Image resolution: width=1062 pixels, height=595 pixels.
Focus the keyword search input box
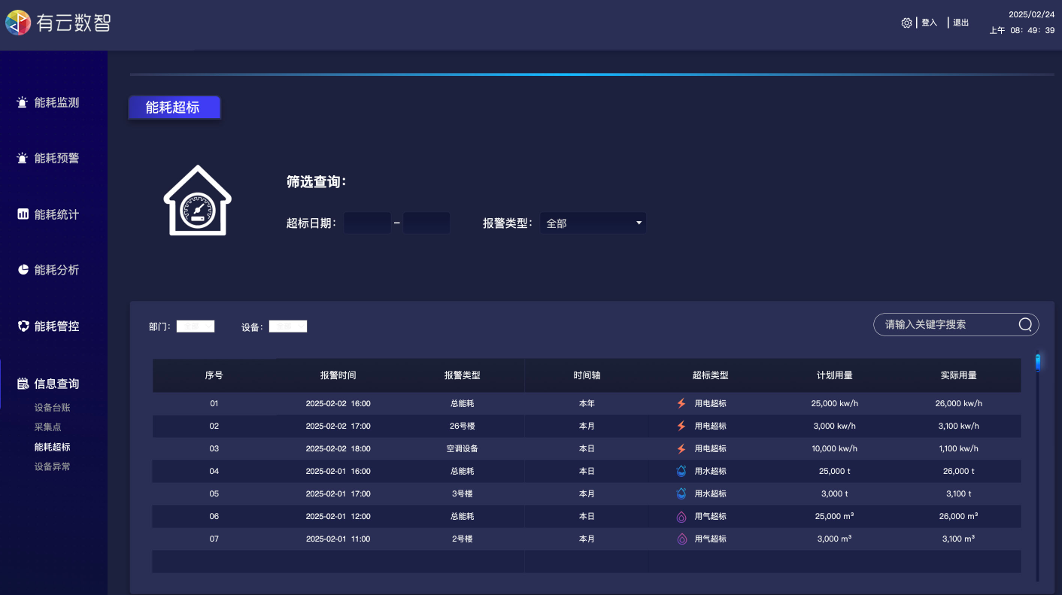(x=948, y=324)
